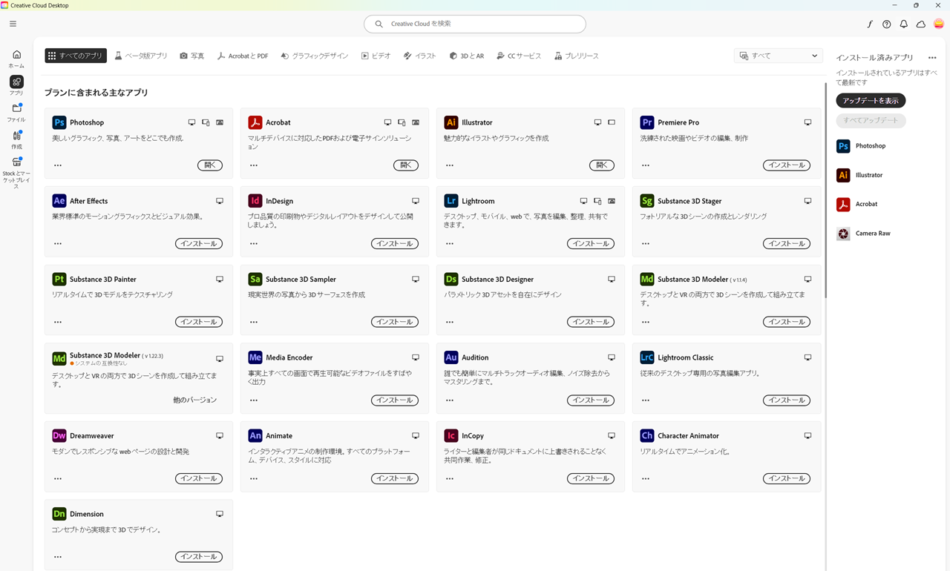Click the Creative Cloud search field
Image resolution: width=950 pixels, height=571 pixels.
point(475,24)
